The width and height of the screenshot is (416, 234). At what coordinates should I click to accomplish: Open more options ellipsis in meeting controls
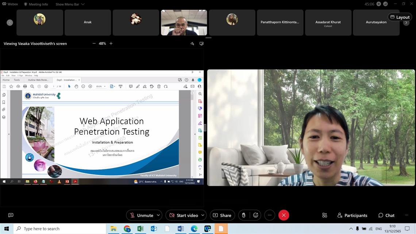click(x=270, y=215)
